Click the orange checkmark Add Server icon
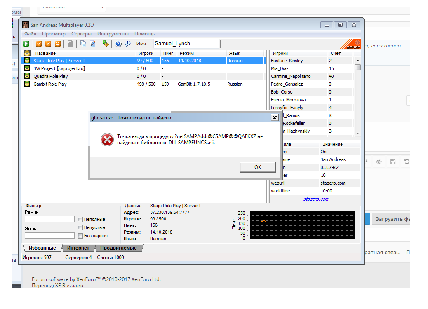 (x=39, y=44)
